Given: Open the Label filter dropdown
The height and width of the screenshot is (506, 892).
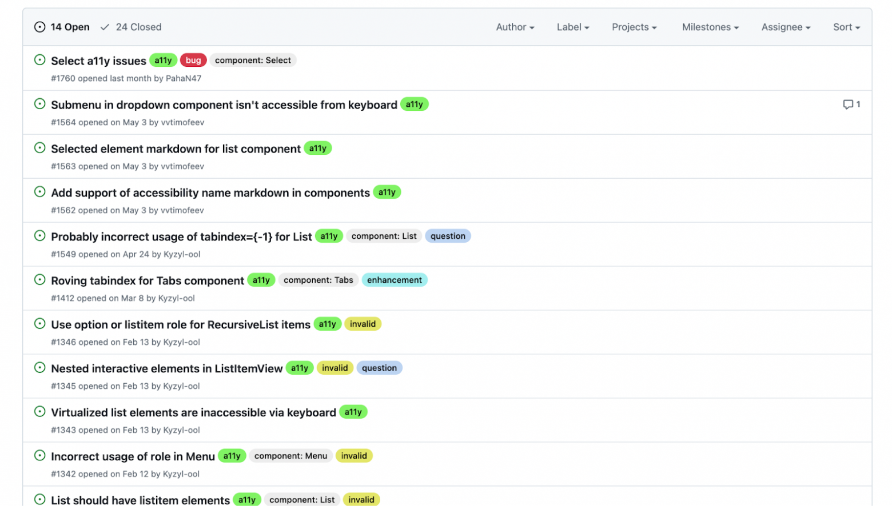Looking at the screenshot, I should [x=572, y=27].
